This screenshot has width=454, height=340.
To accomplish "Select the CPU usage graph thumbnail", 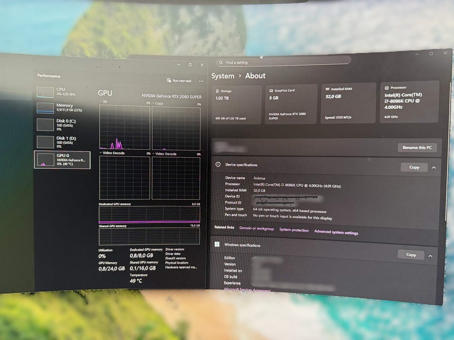I will [x=45, y=92].
